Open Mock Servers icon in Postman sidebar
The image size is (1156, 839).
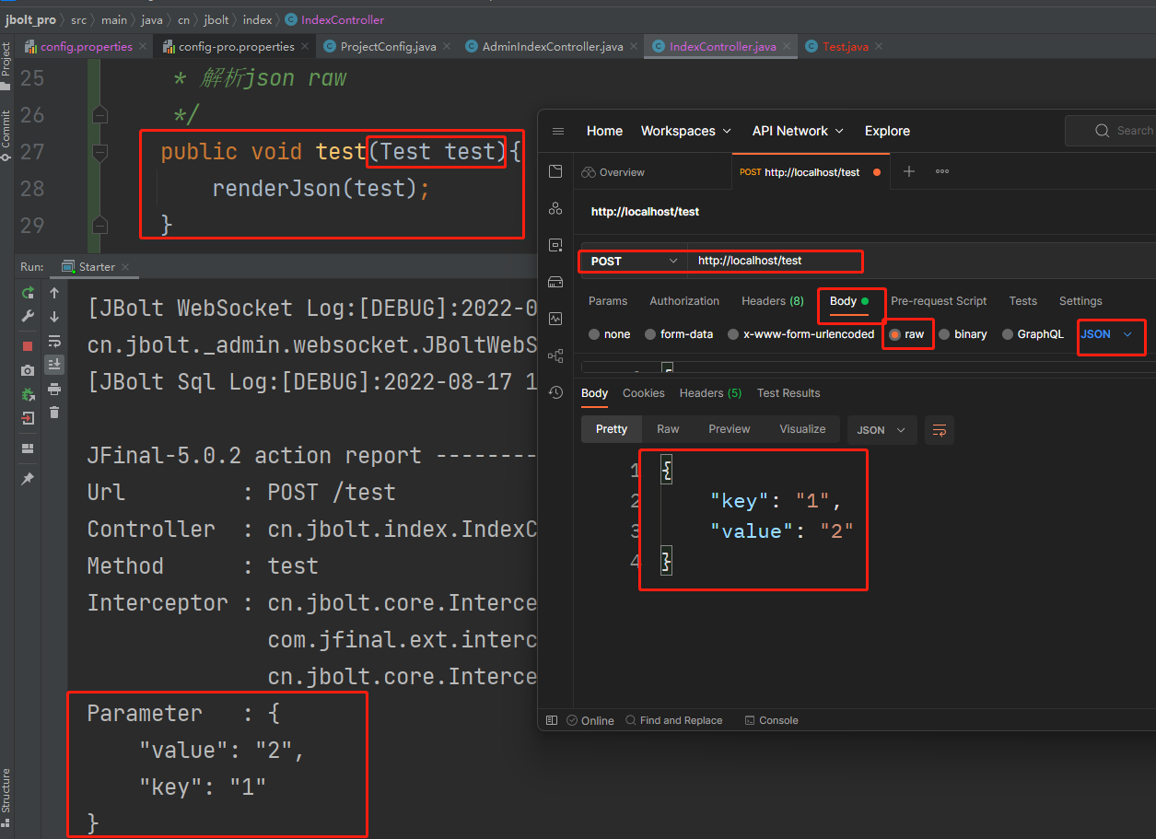pos(555,282)
